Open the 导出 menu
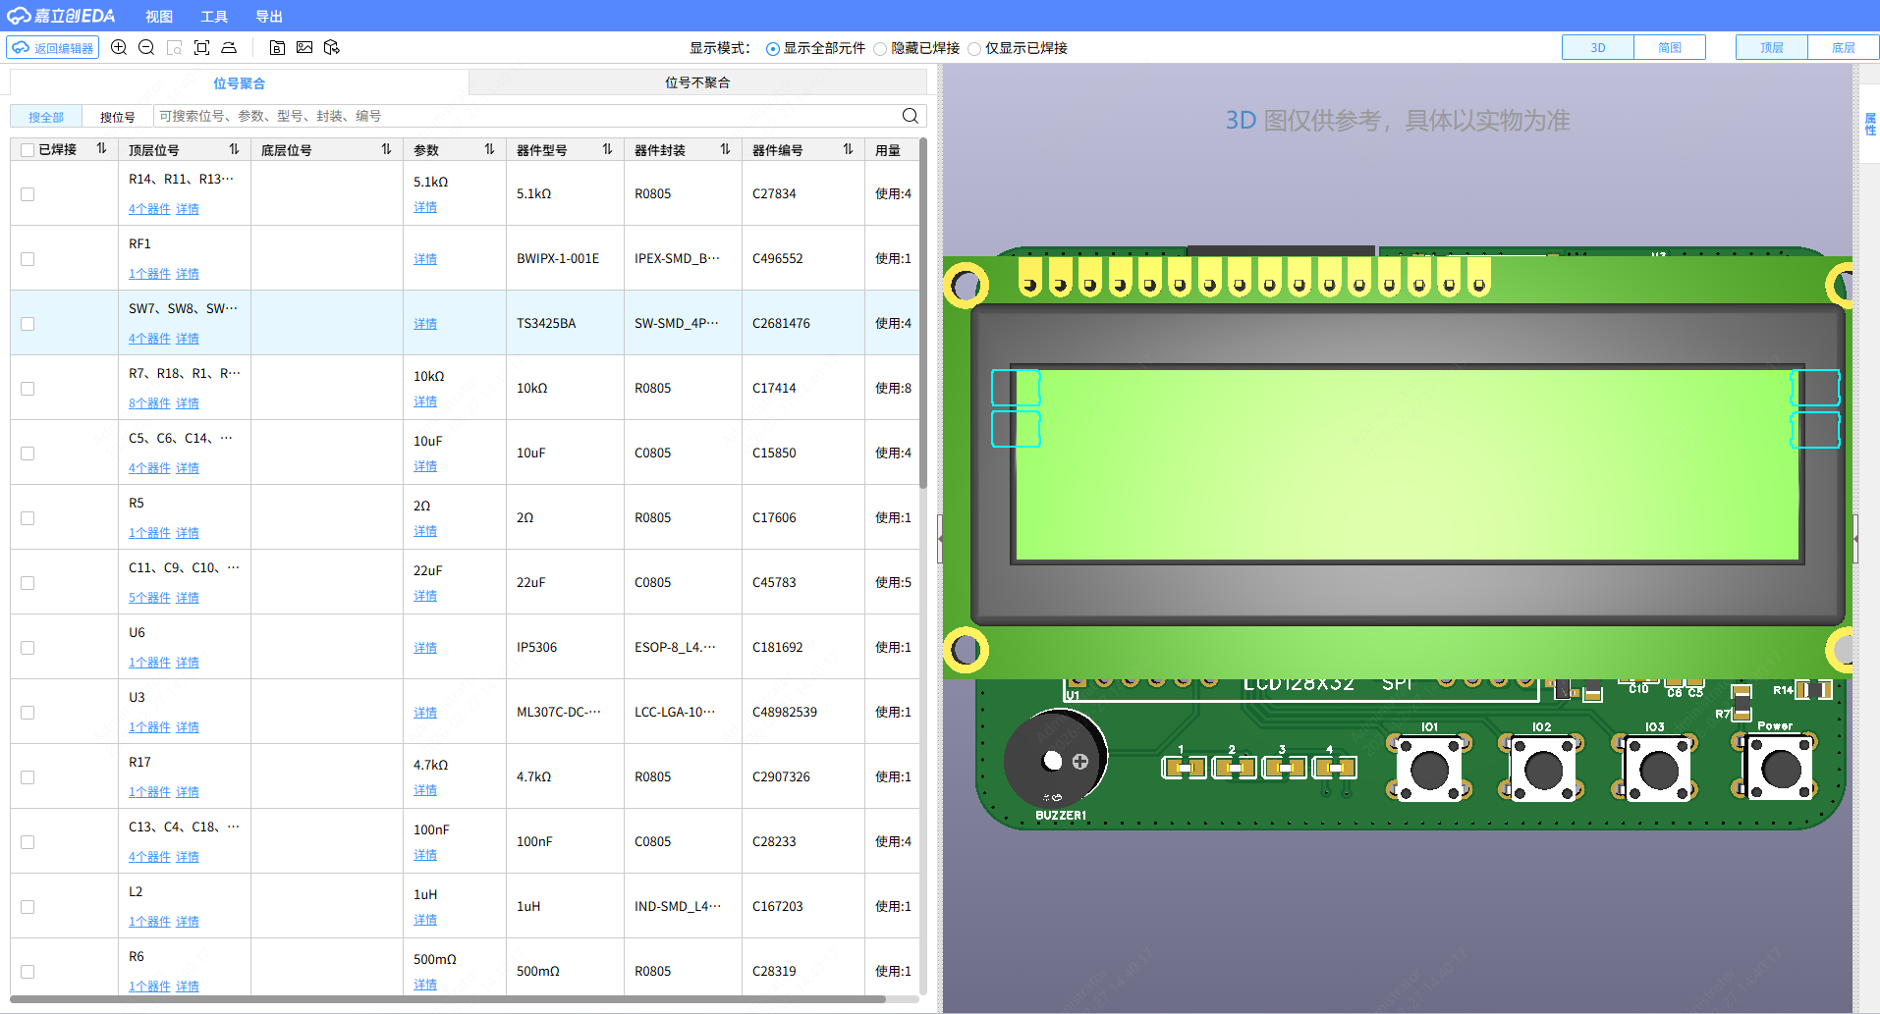This screenshot has height=1014, width=1880. 268,17
